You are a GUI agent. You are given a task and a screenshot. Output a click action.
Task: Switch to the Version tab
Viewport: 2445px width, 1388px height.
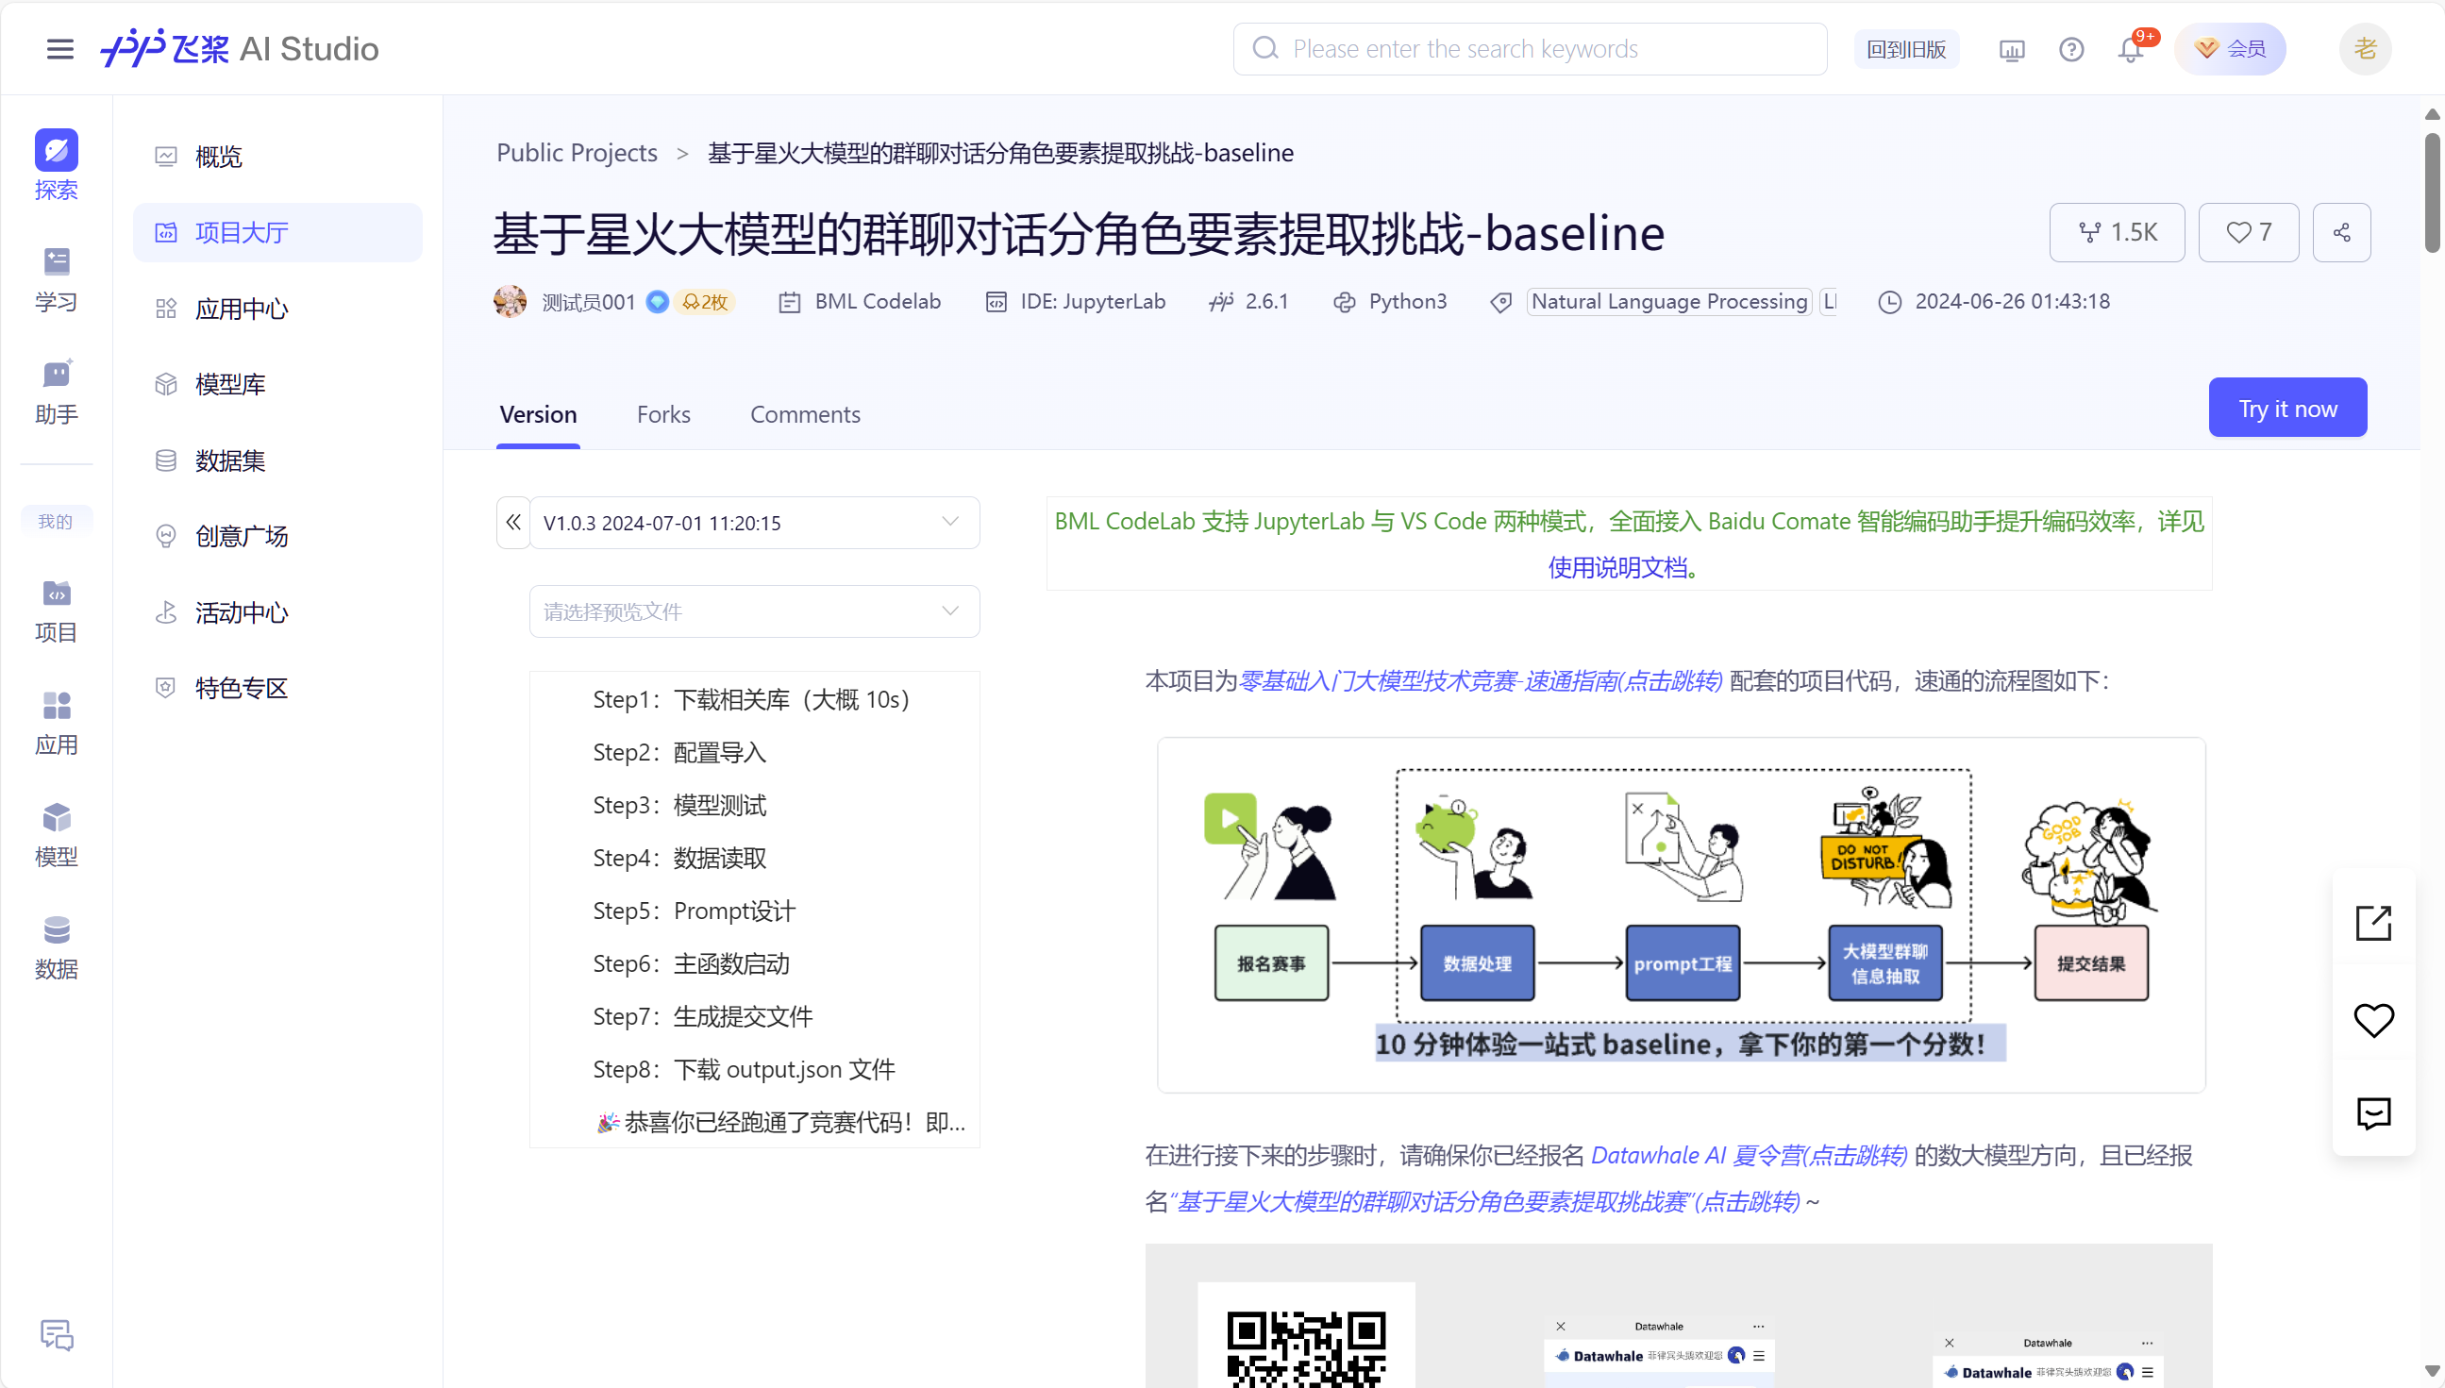point(538,413)
